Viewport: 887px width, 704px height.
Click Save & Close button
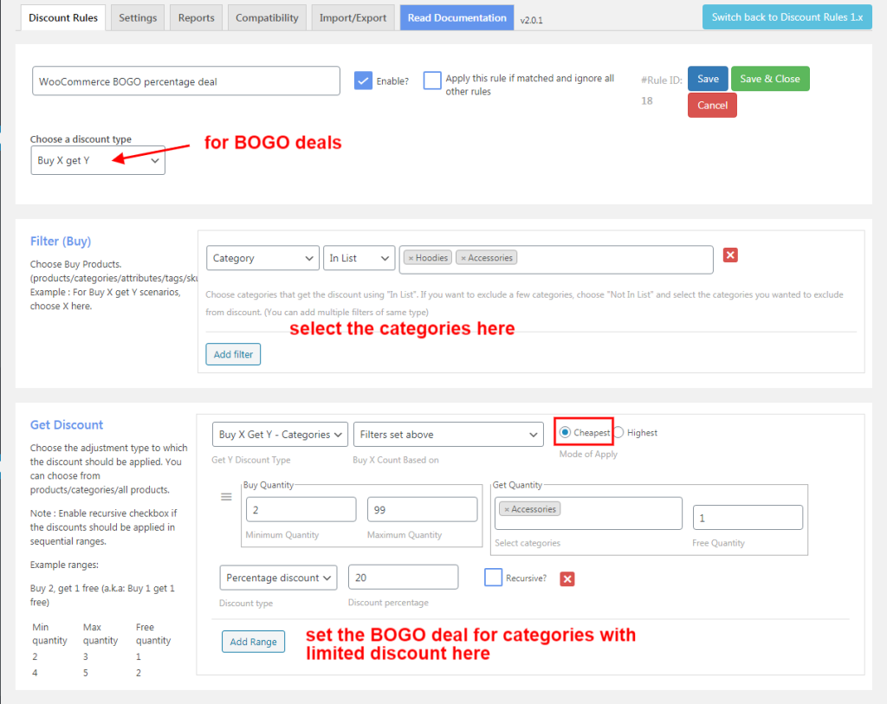[x=770, y=79]
